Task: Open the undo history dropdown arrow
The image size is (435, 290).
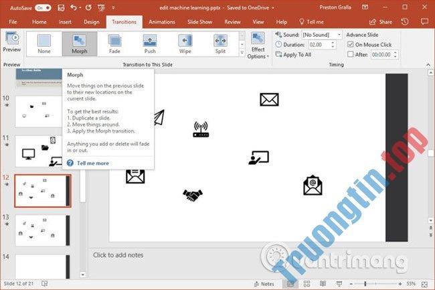Action: (80, 8)
